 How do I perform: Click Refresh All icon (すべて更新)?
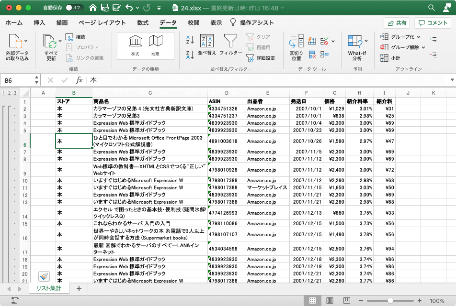50,42
